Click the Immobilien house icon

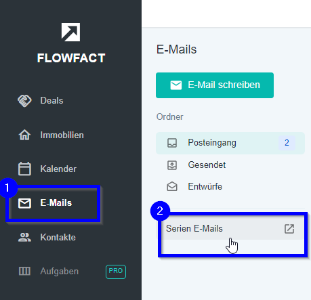pyautogui.click(x=24, y=135)
